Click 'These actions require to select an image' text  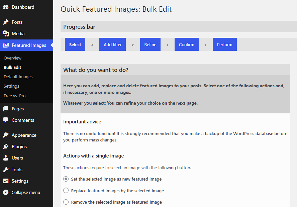pos(127,168)
